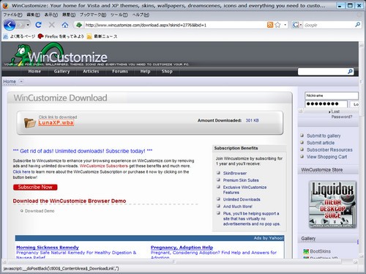Image resolution: width=366 pixels, height=274 pixels.
Task: Click the site search field in nav bar
Action: pos(322,72)
